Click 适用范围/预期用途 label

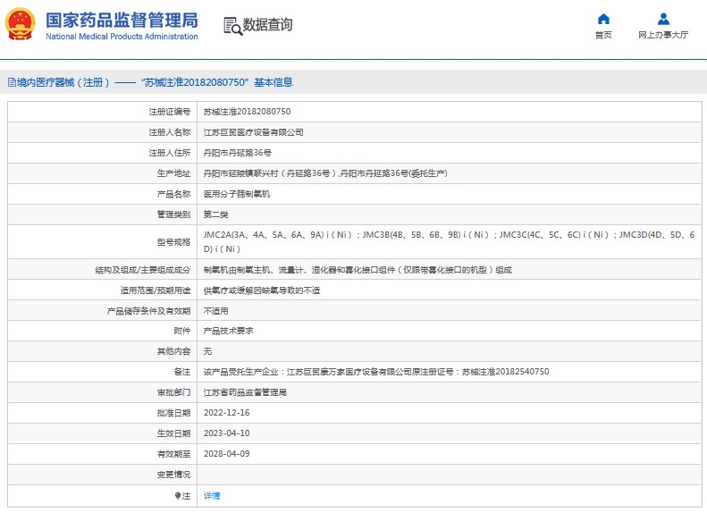pyautogui.click(x=156, y=290)
